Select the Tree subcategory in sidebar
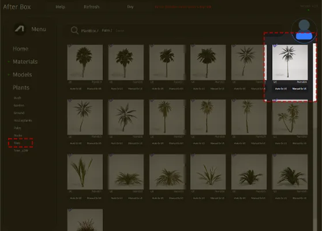322x231 pixels. point(17,143)
